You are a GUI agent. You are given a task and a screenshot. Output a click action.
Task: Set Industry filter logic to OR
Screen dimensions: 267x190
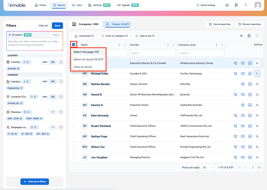(x=53, y=82)
